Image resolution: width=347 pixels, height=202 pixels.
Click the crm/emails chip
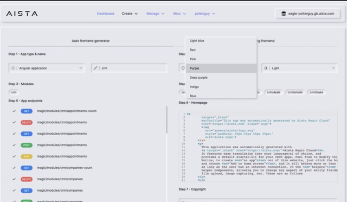tap(295, 92)
